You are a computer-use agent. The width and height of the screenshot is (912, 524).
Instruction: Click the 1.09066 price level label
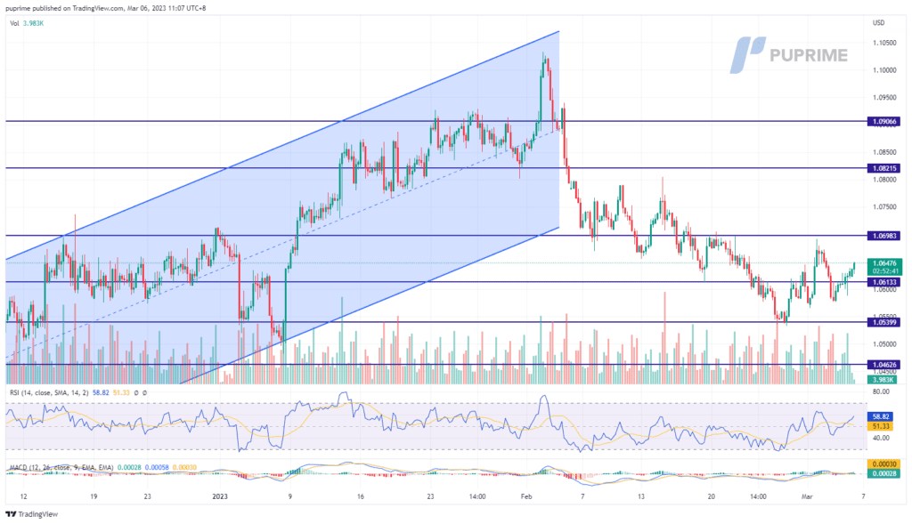[x=884, y=121]
